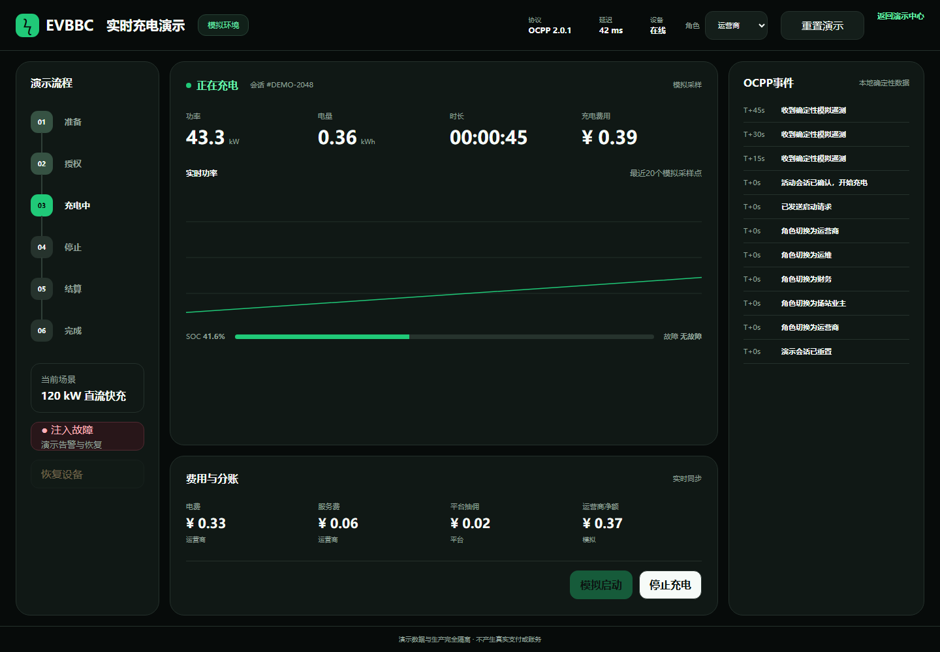Viewport: 940px width, 652px height.
Task: Click the 模拟启动 button
Action: tap(601, 585)
